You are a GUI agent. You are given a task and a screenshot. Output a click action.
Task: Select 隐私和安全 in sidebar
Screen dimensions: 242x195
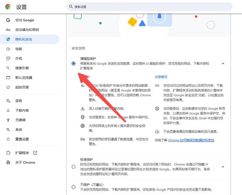pyautogui.click(x=30, y=39)
